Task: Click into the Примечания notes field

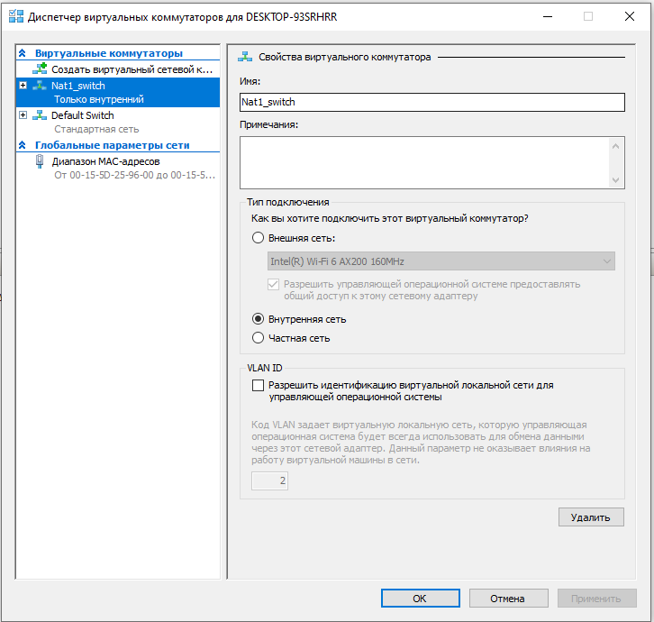Action: point(425,162)
